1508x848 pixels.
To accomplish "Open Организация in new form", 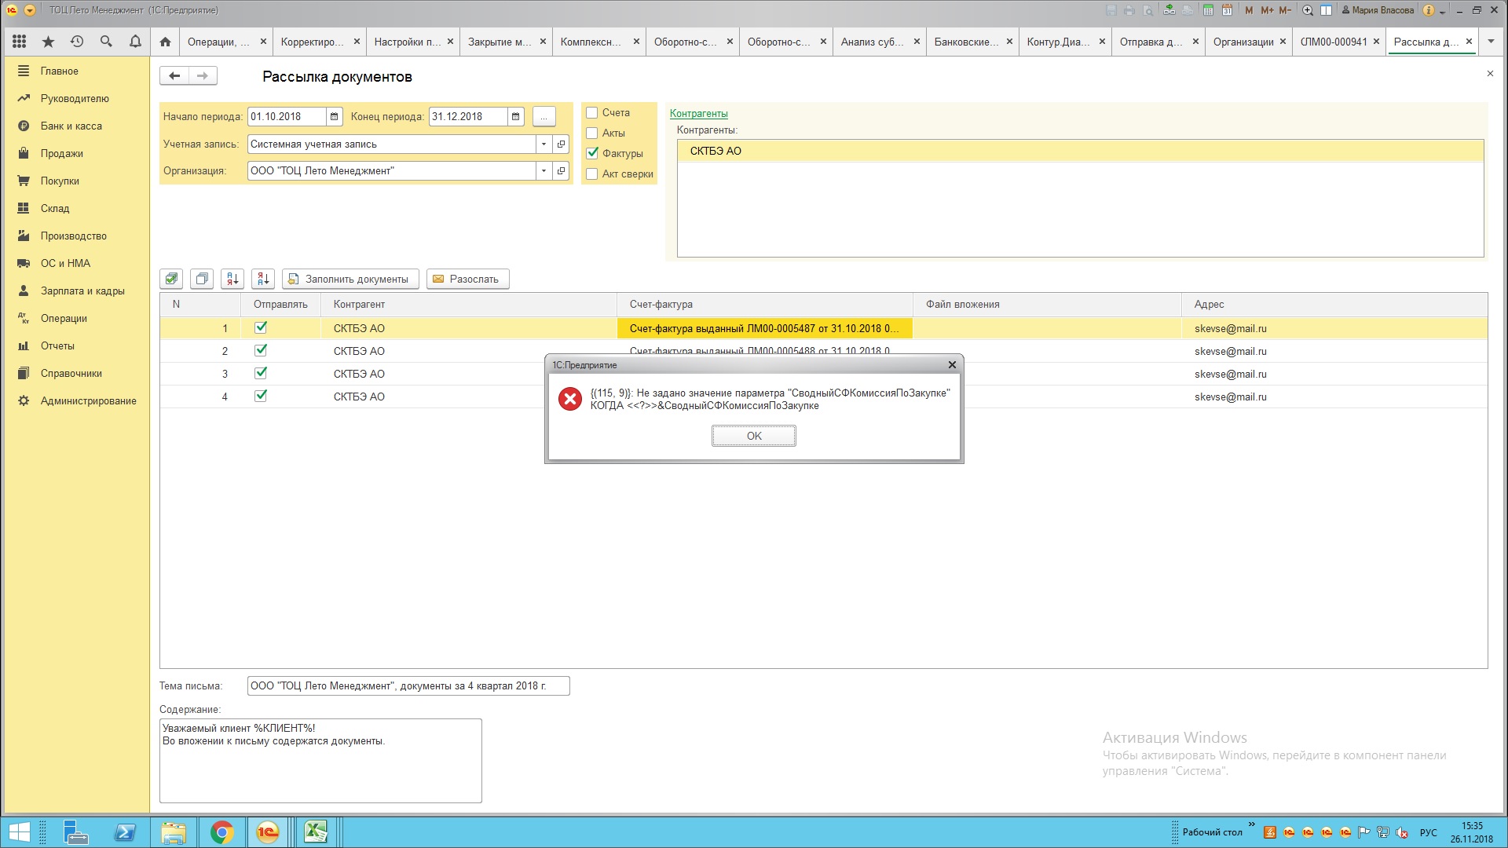I will click(x=561, y=171).
